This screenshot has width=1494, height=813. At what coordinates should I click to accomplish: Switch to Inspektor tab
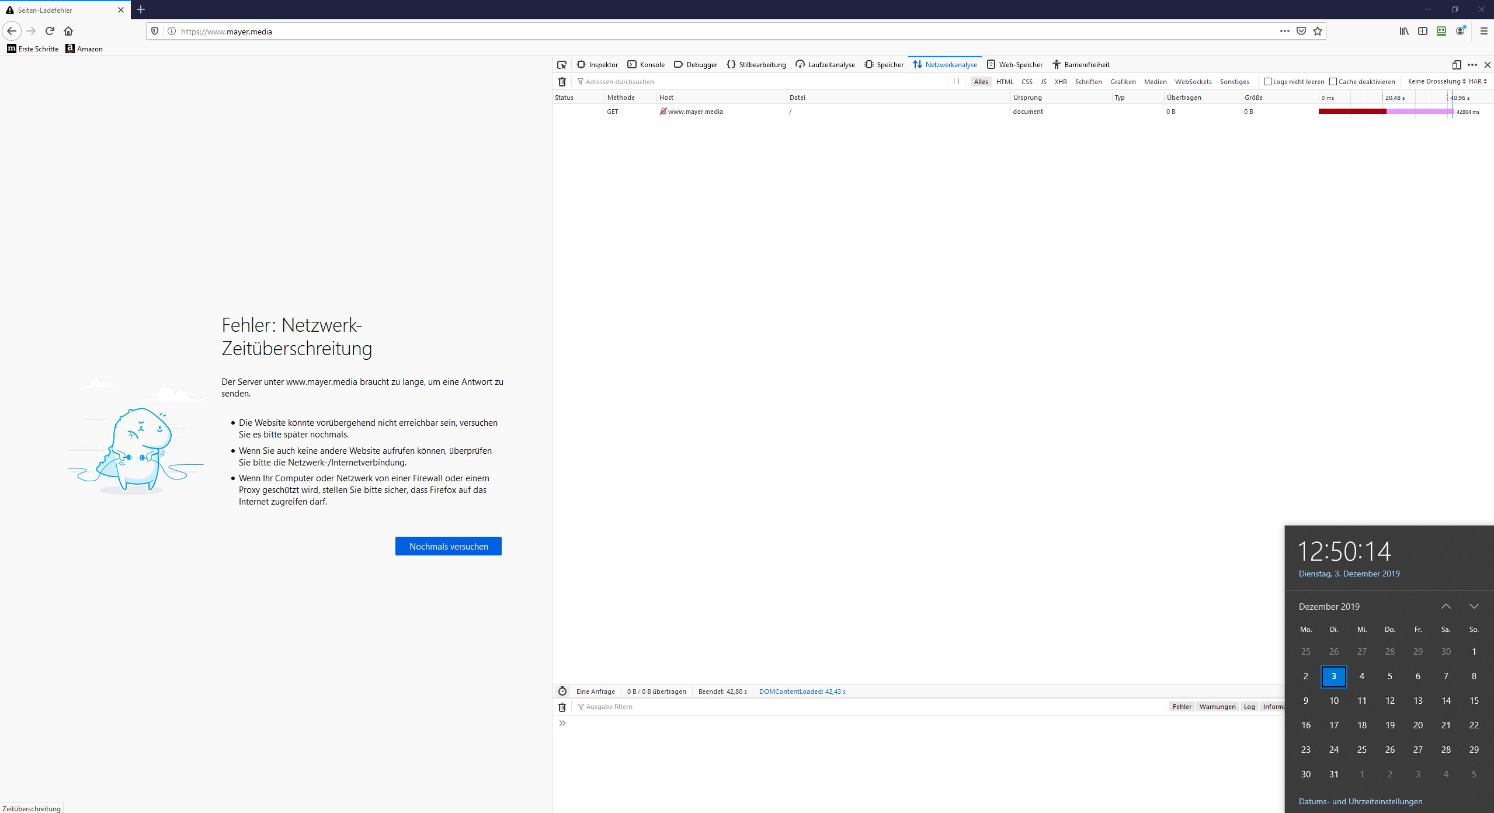(597, 65)
